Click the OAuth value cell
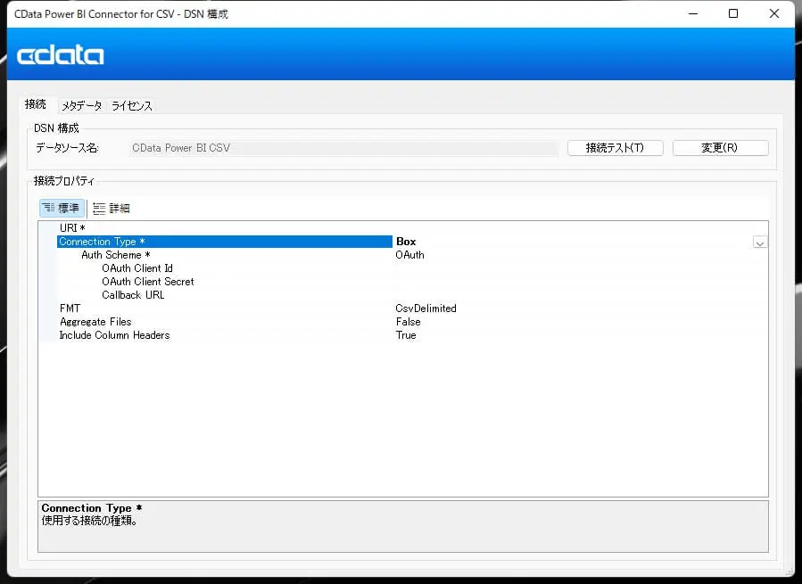 click(x=580, y=255)
